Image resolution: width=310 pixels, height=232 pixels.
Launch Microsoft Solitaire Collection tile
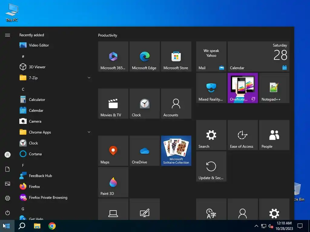pos(176,151)
